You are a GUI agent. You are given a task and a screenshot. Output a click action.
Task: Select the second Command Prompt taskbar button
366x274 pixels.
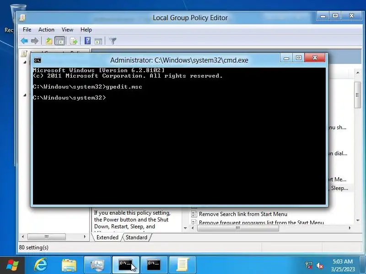(154, 265)
